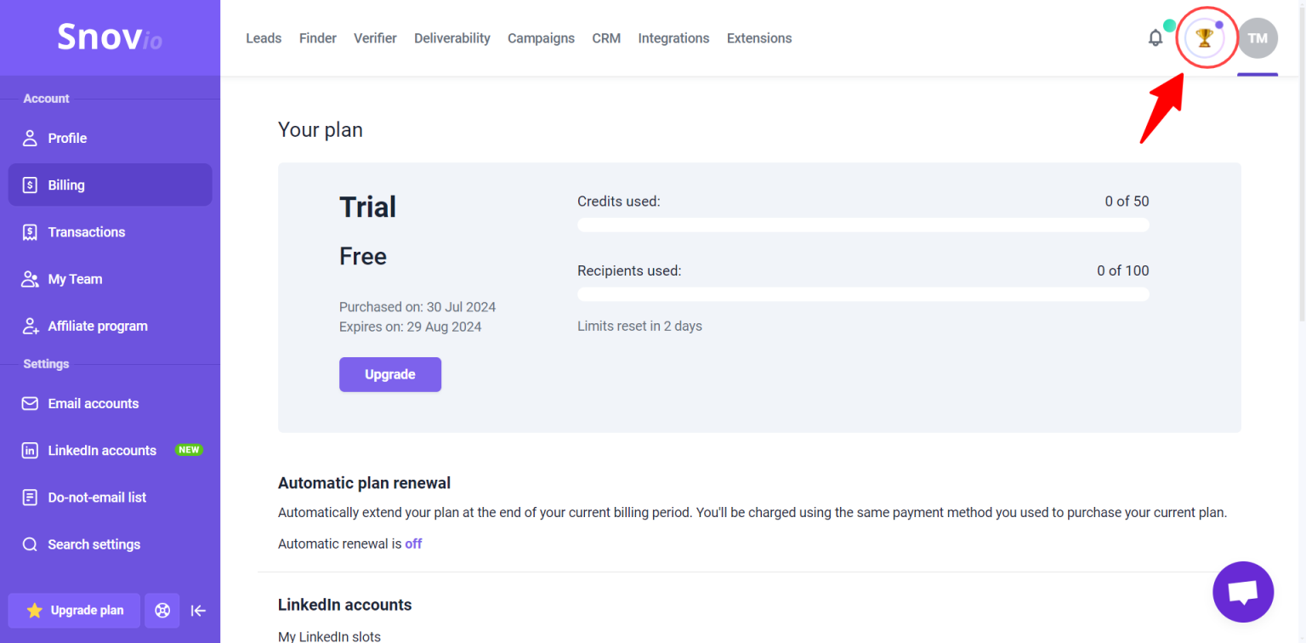
Task: Click 'Automatic plan renewal' heading
Action: [x=364, y=483]
